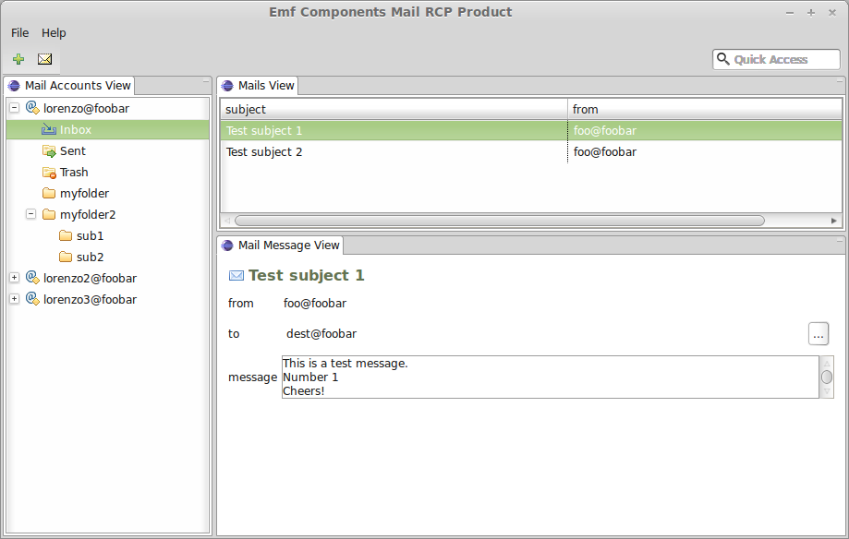Click the ellipsis button beside the to field
849x539 pixels.
pos(819,334)
